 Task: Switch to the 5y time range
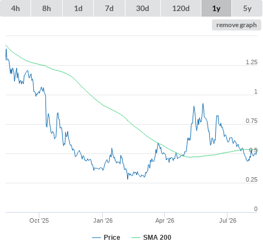click(247, 8)
